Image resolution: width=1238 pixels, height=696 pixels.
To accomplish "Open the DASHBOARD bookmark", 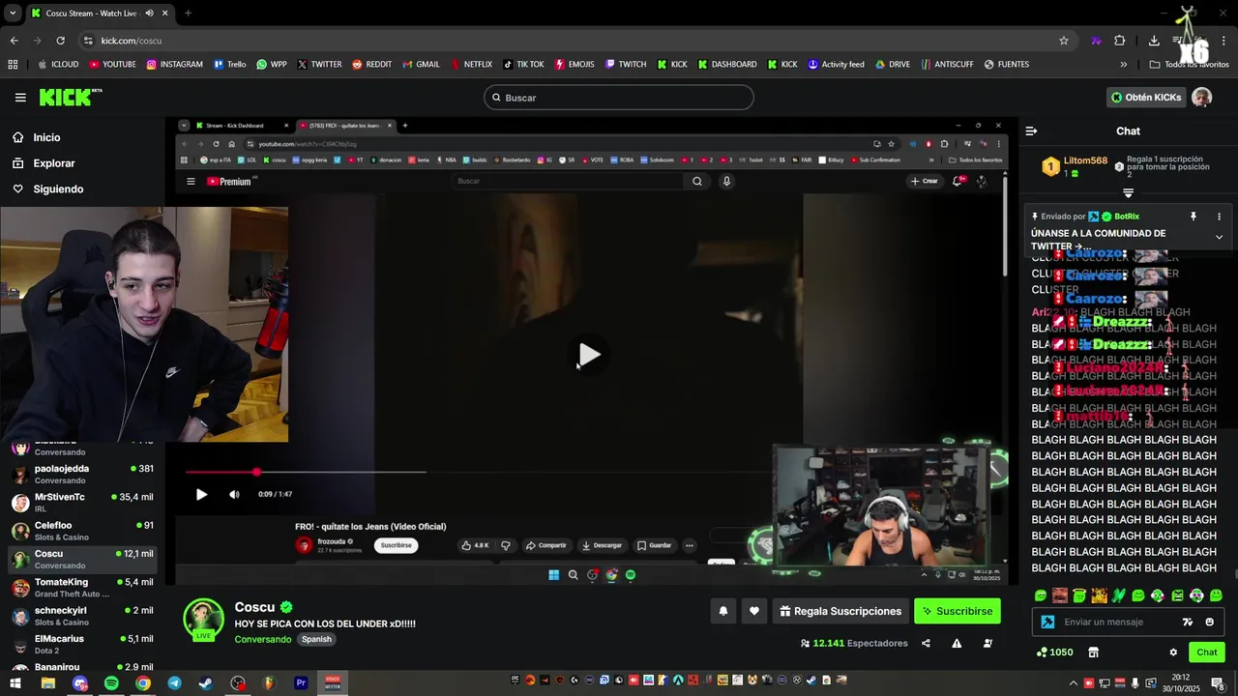I will [x=726, y=65].
